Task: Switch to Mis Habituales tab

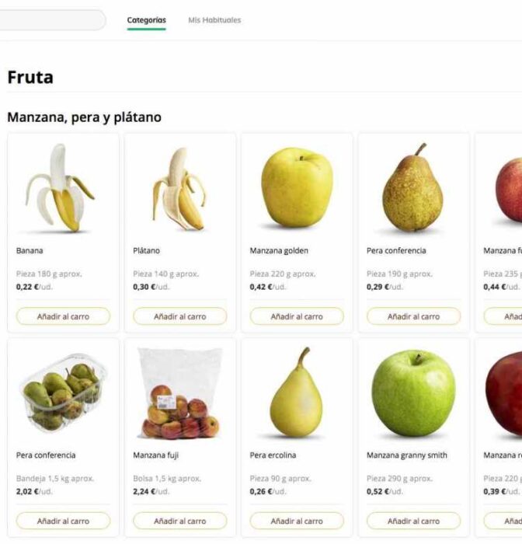Action: pyautogui.click(x=214, y=20)
